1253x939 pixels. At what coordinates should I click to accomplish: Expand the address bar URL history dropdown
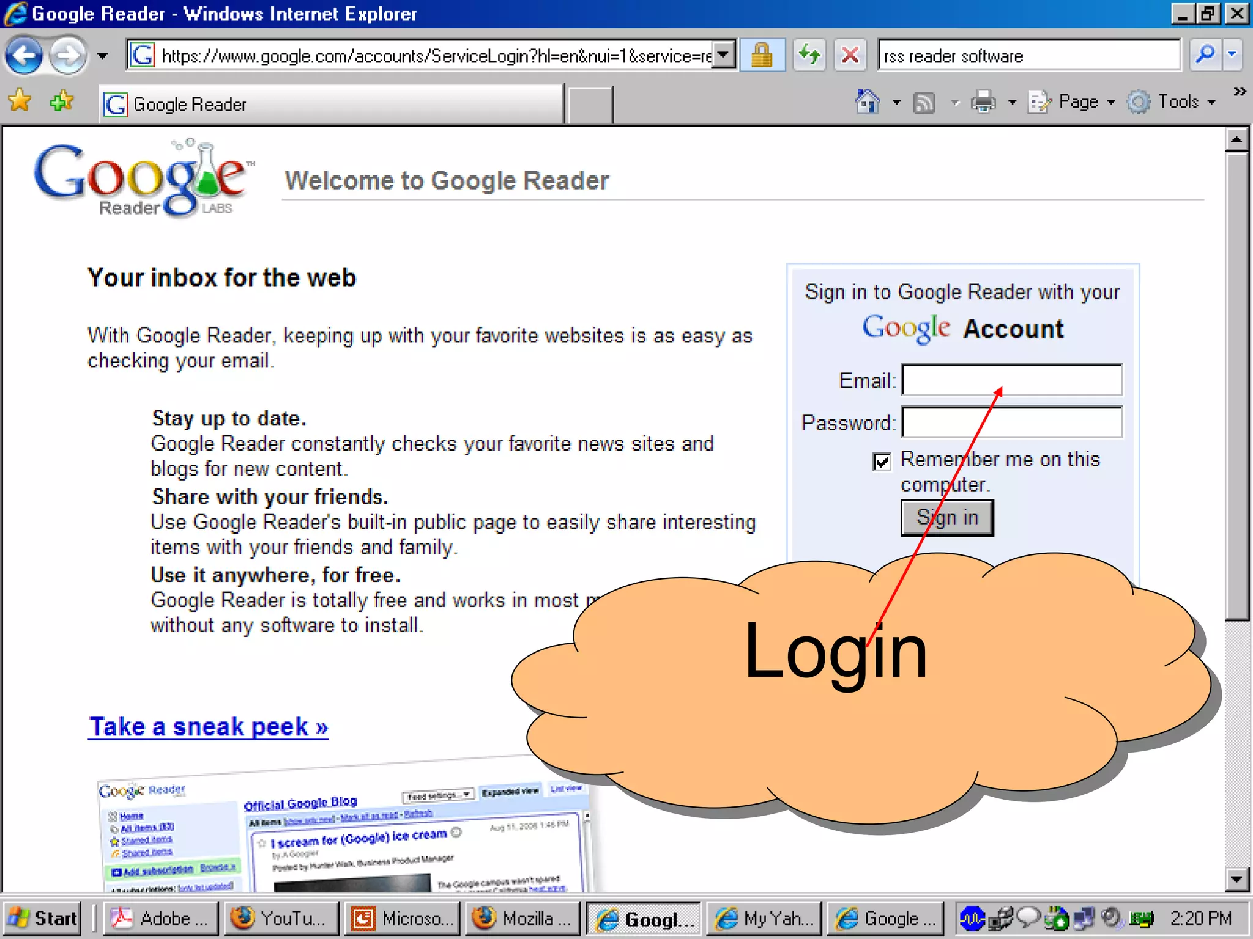click(x=724, y=56)
